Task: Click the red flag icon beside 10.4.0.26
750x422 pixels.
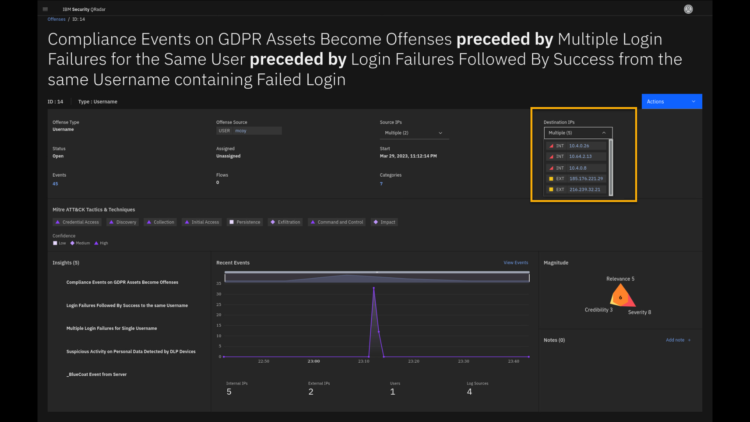Action: pyautogui.click(x=551, y=146)
